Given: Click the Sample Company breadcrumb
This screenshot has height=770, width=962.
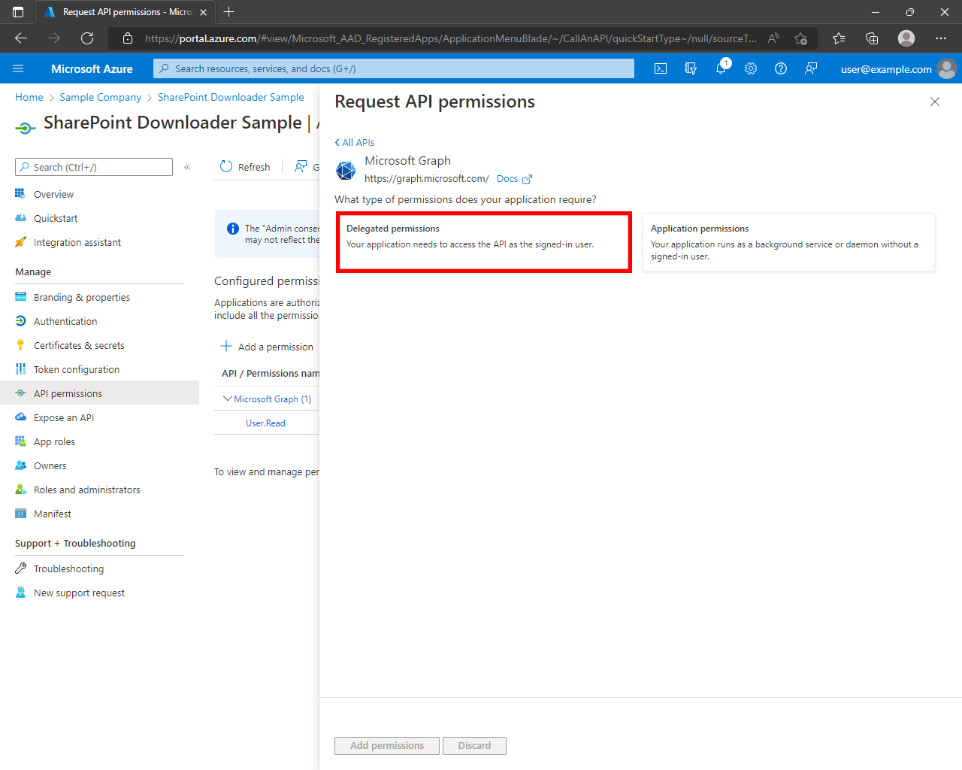Looking at the screenshot, I should [x=101, y=97].
